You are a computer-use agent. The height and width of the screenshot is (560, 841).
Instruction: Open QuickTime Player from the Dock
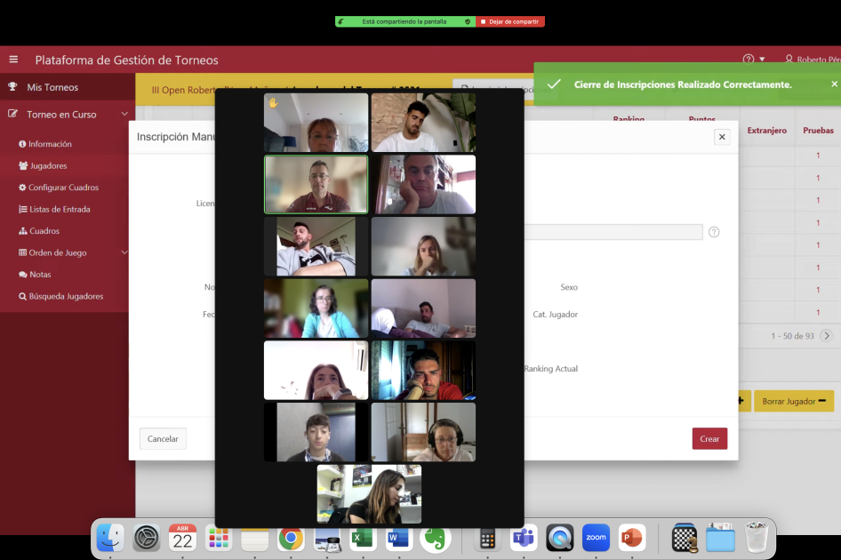[x=560, y=538]
